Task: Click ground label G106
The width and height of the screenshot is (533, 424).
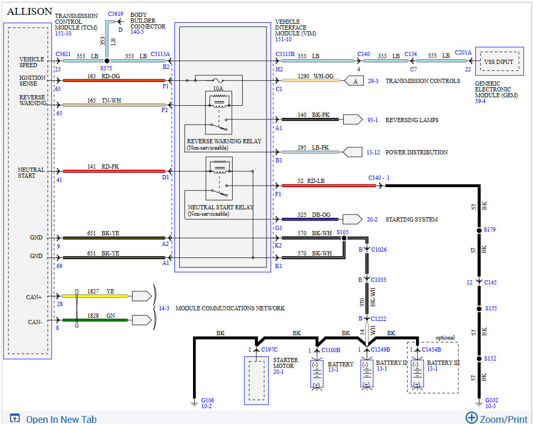Action: [x=207, y=400]
